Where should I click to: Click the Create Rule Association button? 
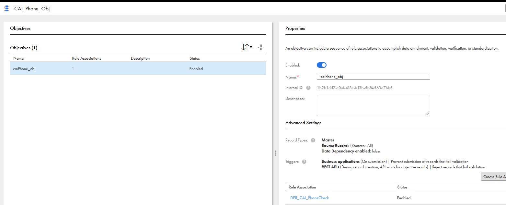(493, 177)
